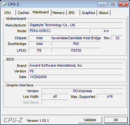The height and width of the screenshot is (125, 130).
Task: Click the LPCIO IT8720 field
Action: point(76,50)
